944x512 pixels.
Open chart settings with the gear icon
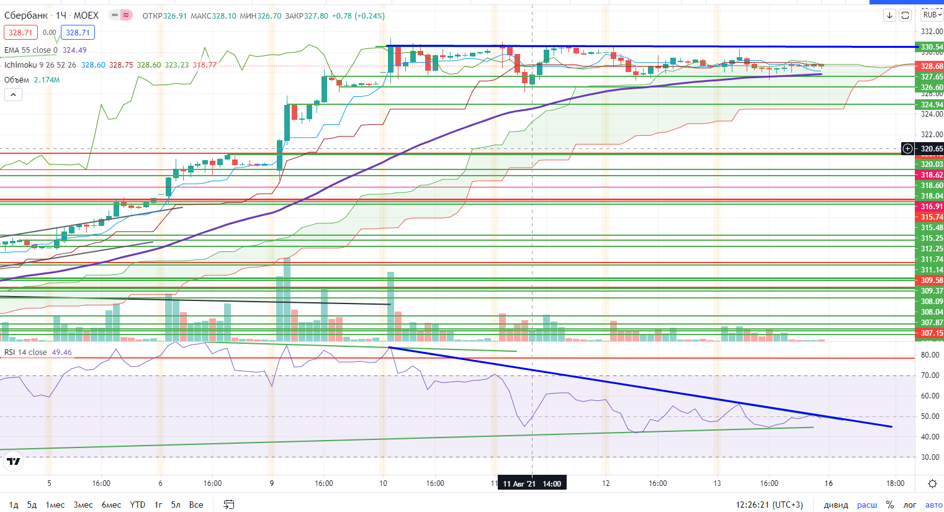coord(932,483)
